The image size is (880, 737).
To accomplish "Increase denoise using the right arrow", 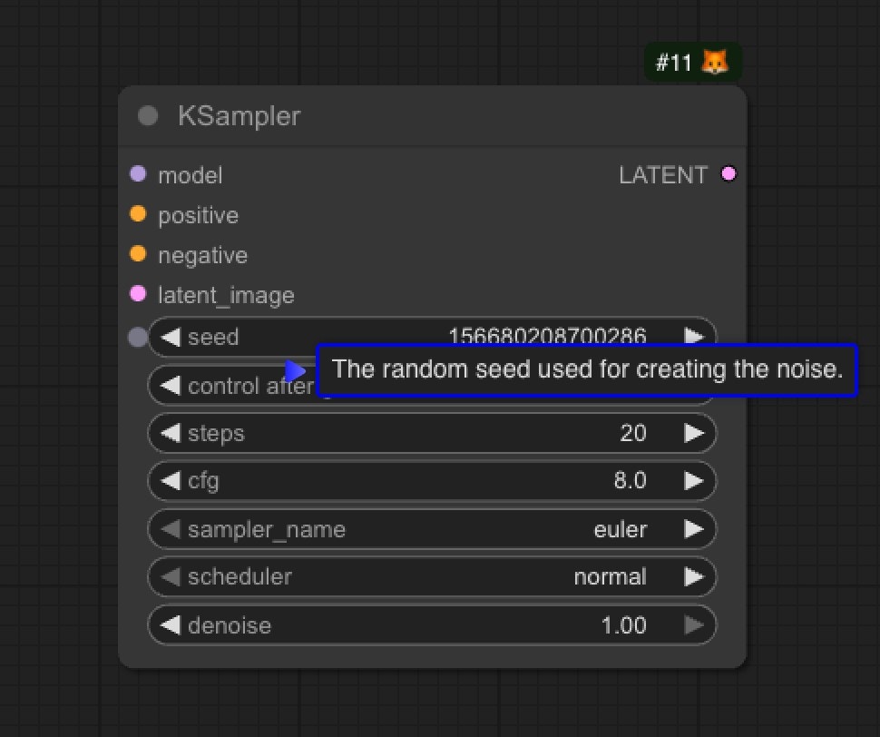I will click(x=695, y=625).
